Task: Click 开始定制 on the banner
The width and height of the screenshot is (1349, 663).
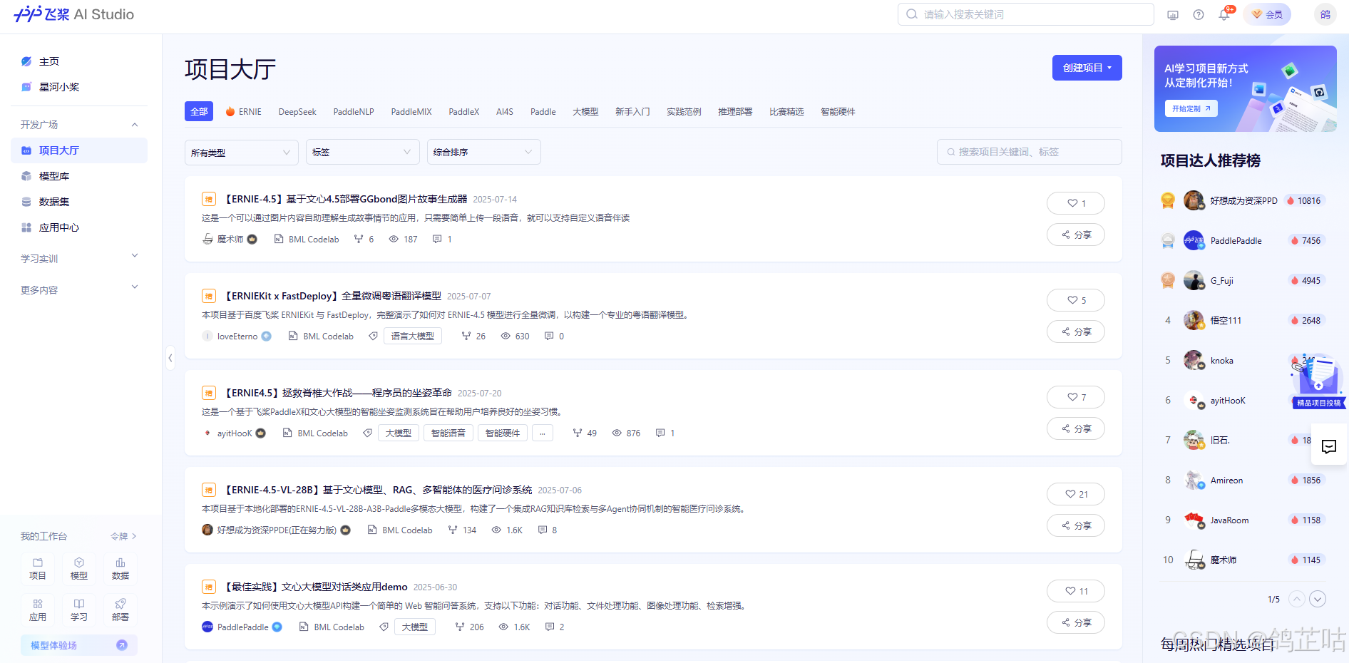Action: [x=1191, y=108]
